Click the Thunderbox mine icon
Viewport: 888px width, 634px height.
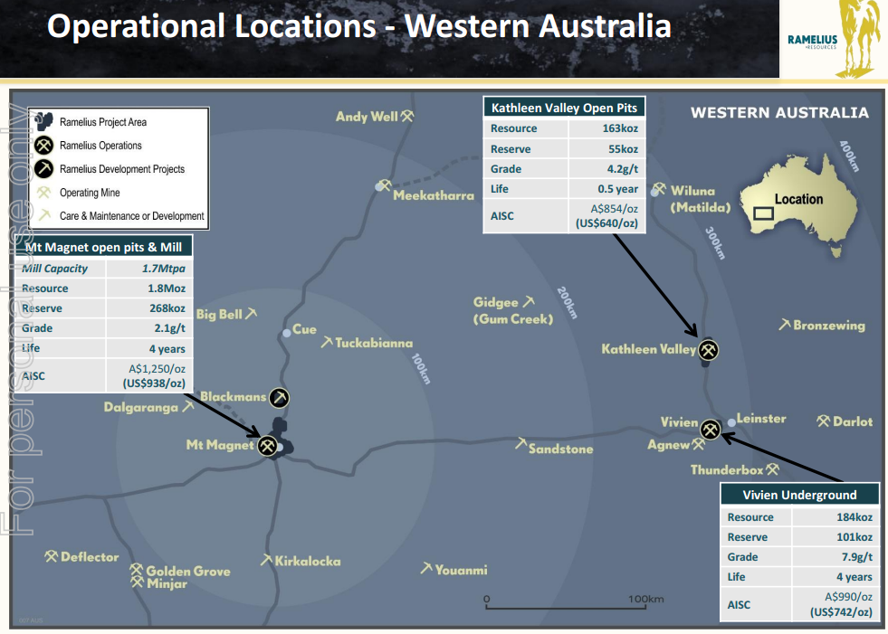(772, 468)
